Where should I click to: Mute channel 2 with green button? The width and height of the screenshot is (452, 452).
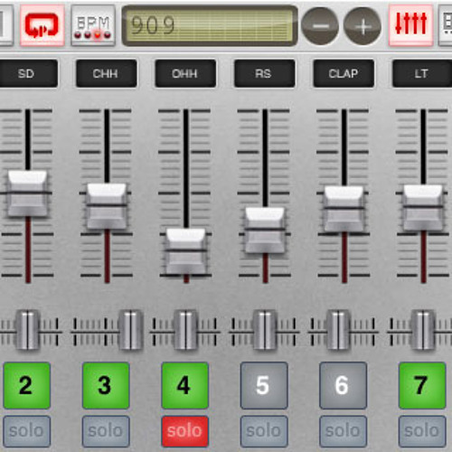27,385
